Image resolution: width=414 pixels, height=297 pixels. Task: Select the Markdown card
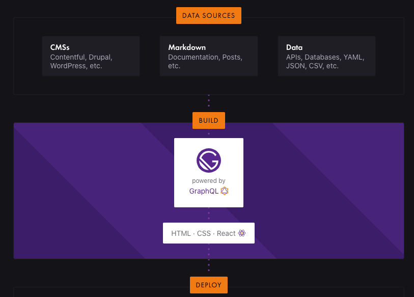209,56
